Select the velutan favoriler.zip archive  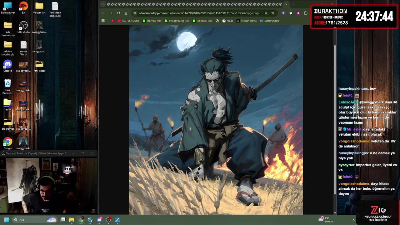(7, 48)
